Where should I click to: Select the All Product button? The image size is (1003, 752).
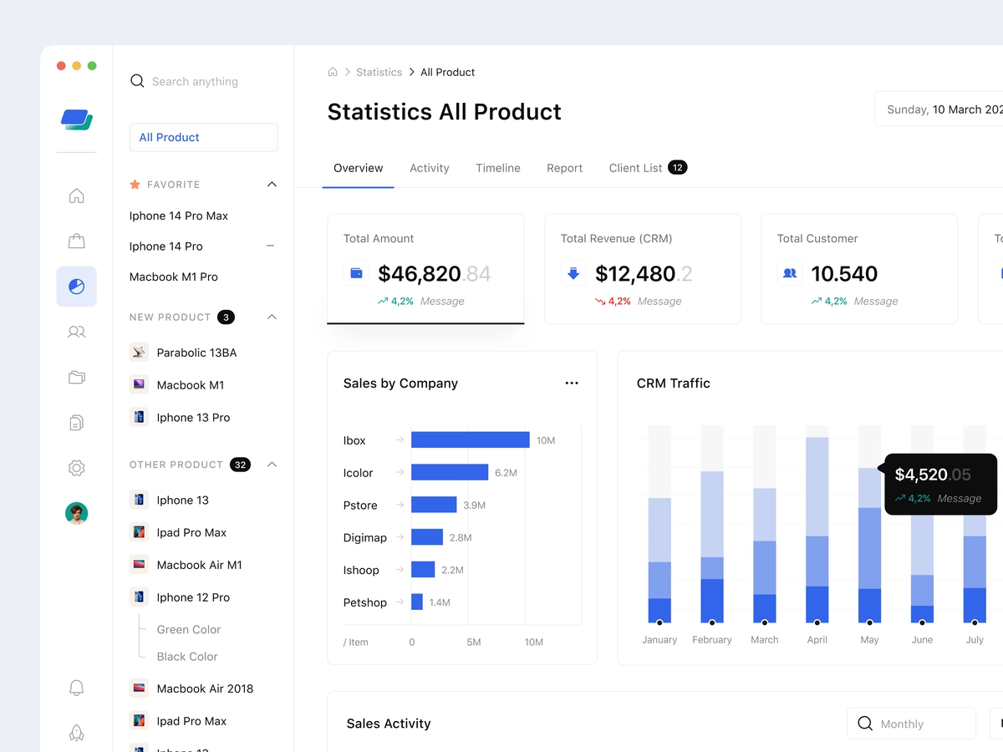203,138
